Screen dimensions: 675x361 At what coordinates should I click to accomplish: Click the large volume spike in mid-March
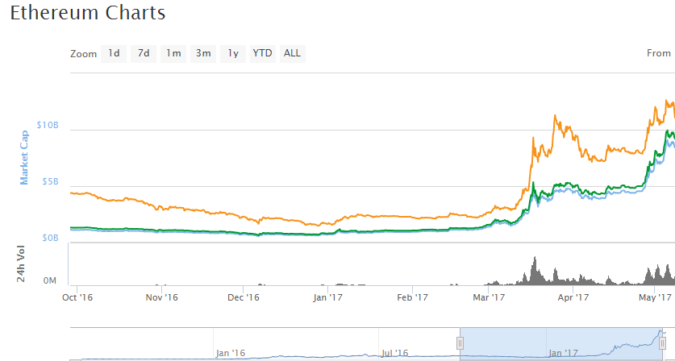535,271
